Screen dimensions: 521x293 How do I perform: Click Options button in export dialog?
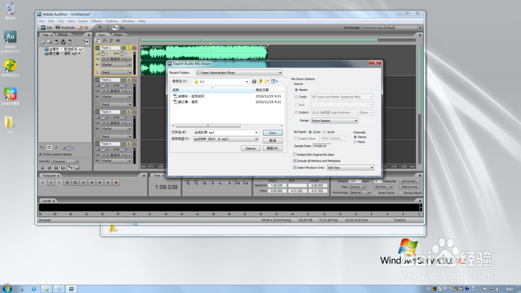click(x=251, y=148)
